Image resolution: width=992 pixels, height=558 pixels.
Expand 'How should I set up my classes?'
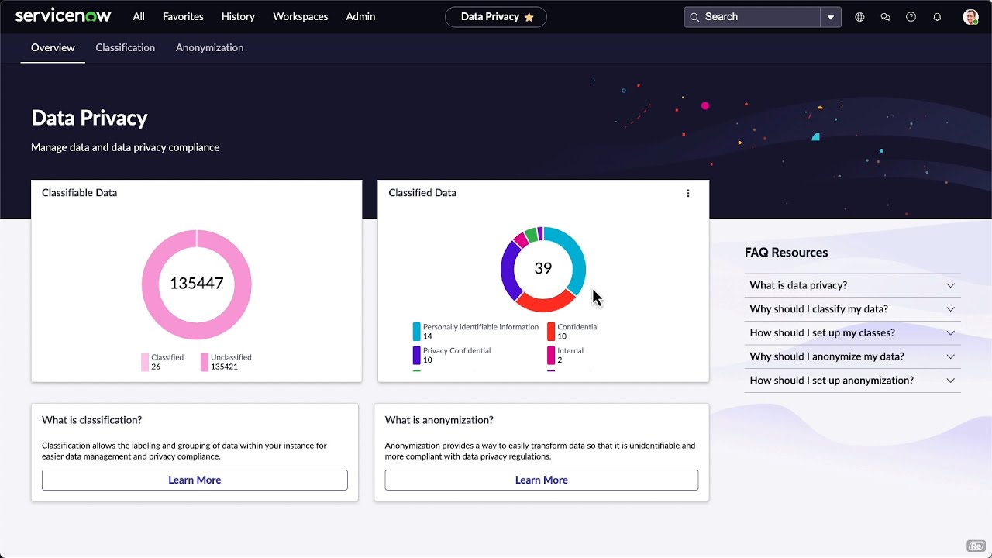tap(852, 332)
